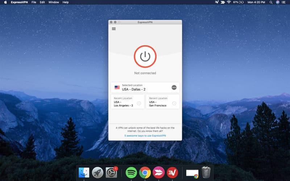290x181 pixels.
Task: Open the pink arrow app in dock
Action: pyautogui.click(x=159, y=173)
